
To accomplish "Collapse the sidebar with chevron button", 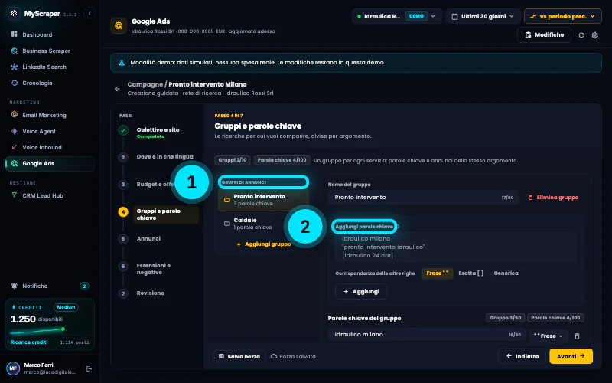I will tap(90, 13).
